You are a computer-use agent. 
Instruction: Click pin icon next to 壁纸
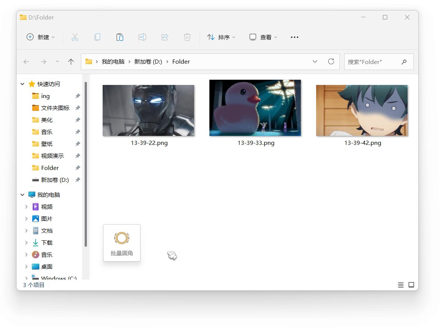(78, 144)
